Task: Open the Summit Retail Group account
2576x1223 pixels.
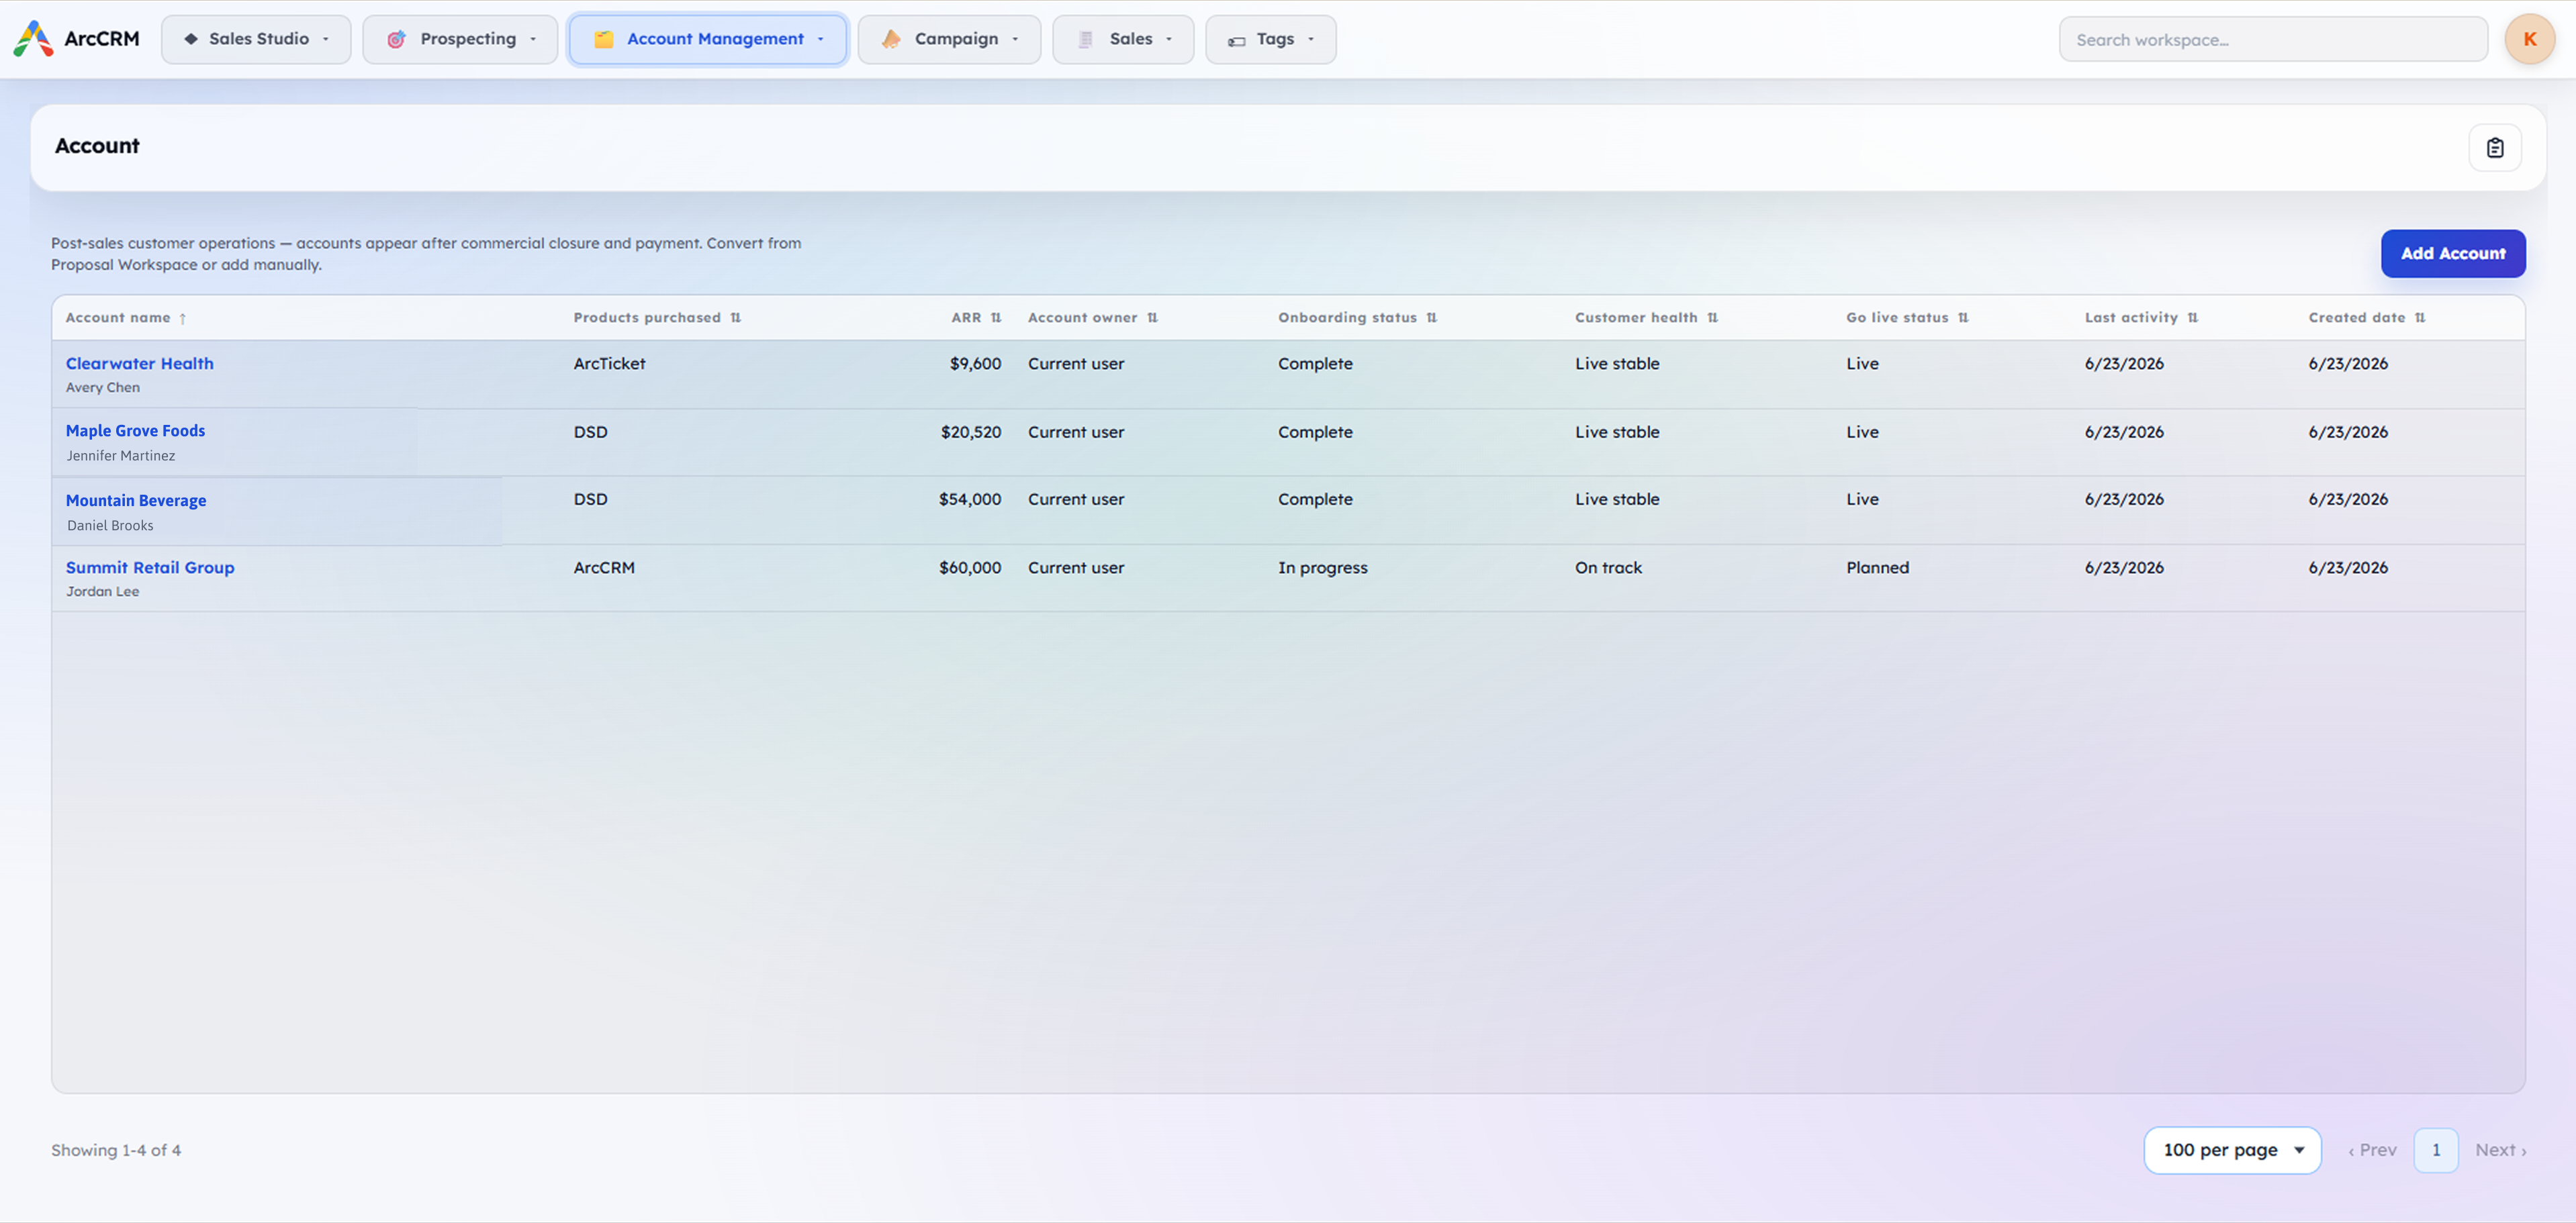Action: [150, 568]
